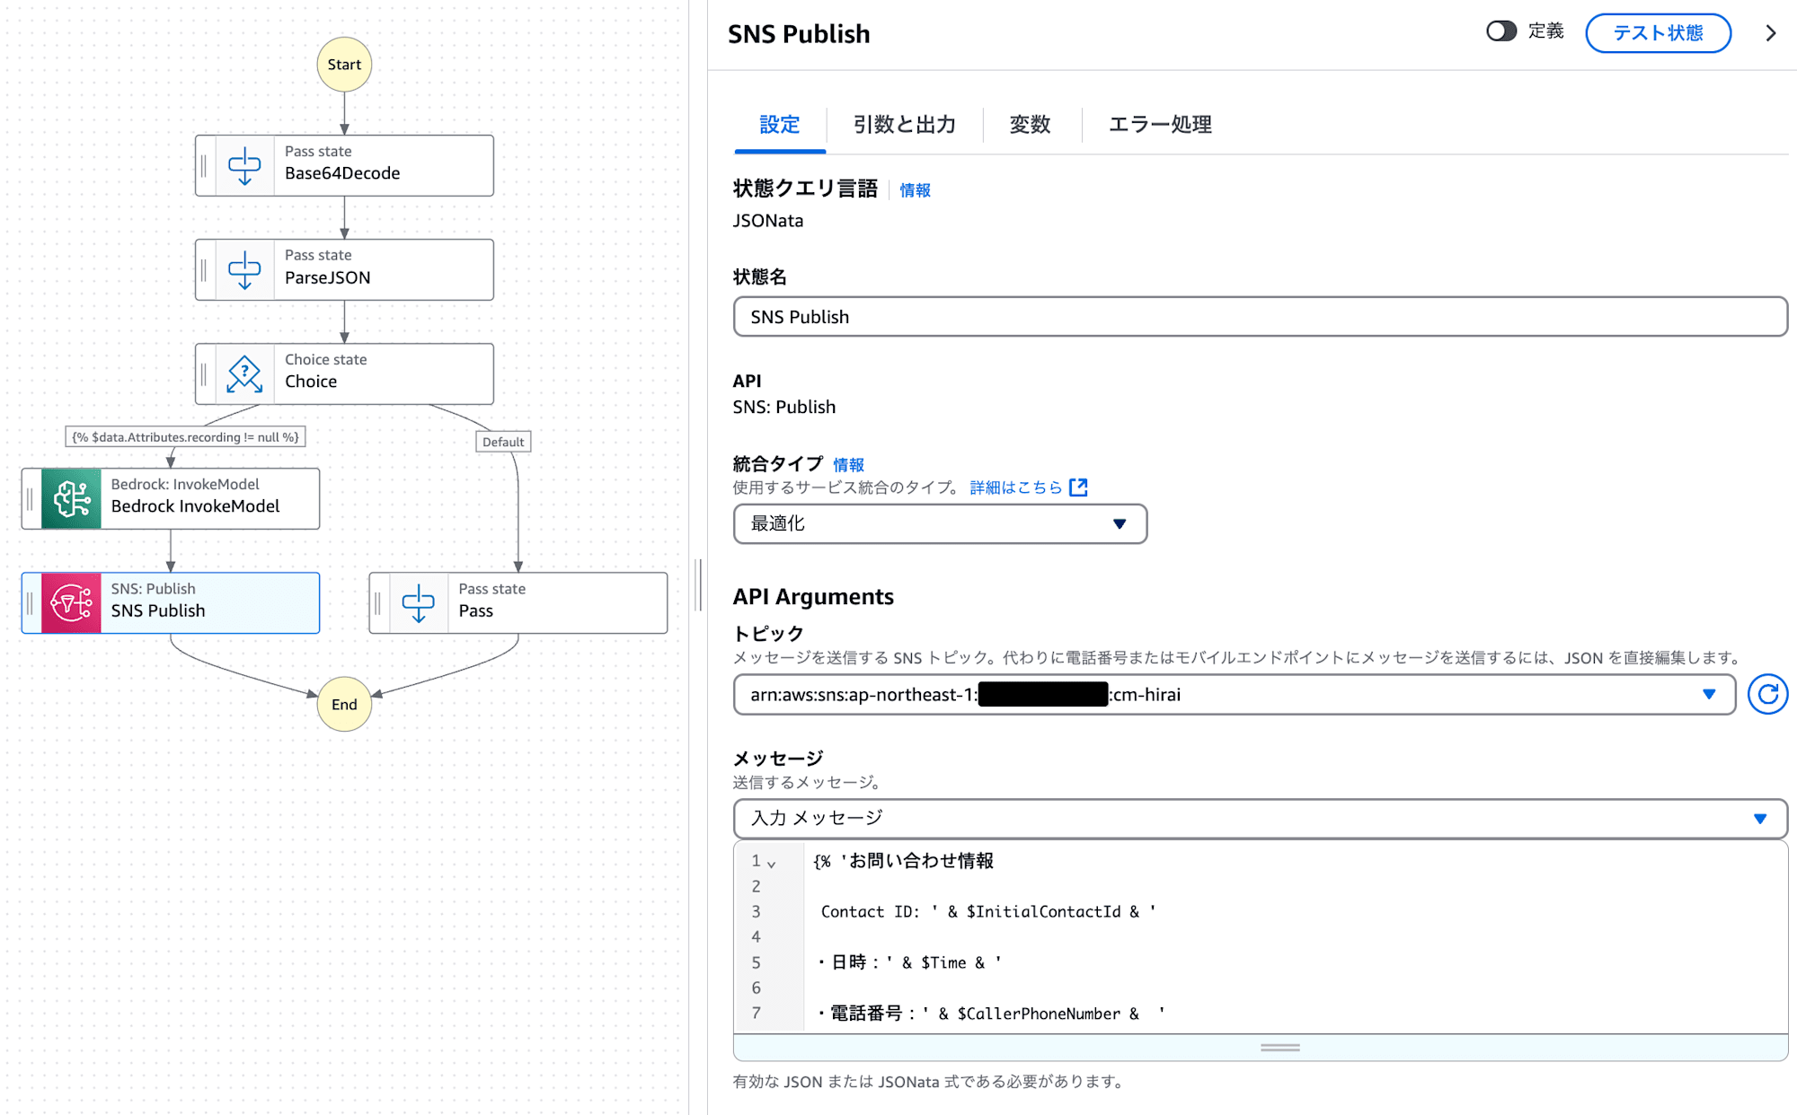Collapse the inspector panel with the right chevron
This screenshot has height=1115, width=1797.
click(1770, 33)
